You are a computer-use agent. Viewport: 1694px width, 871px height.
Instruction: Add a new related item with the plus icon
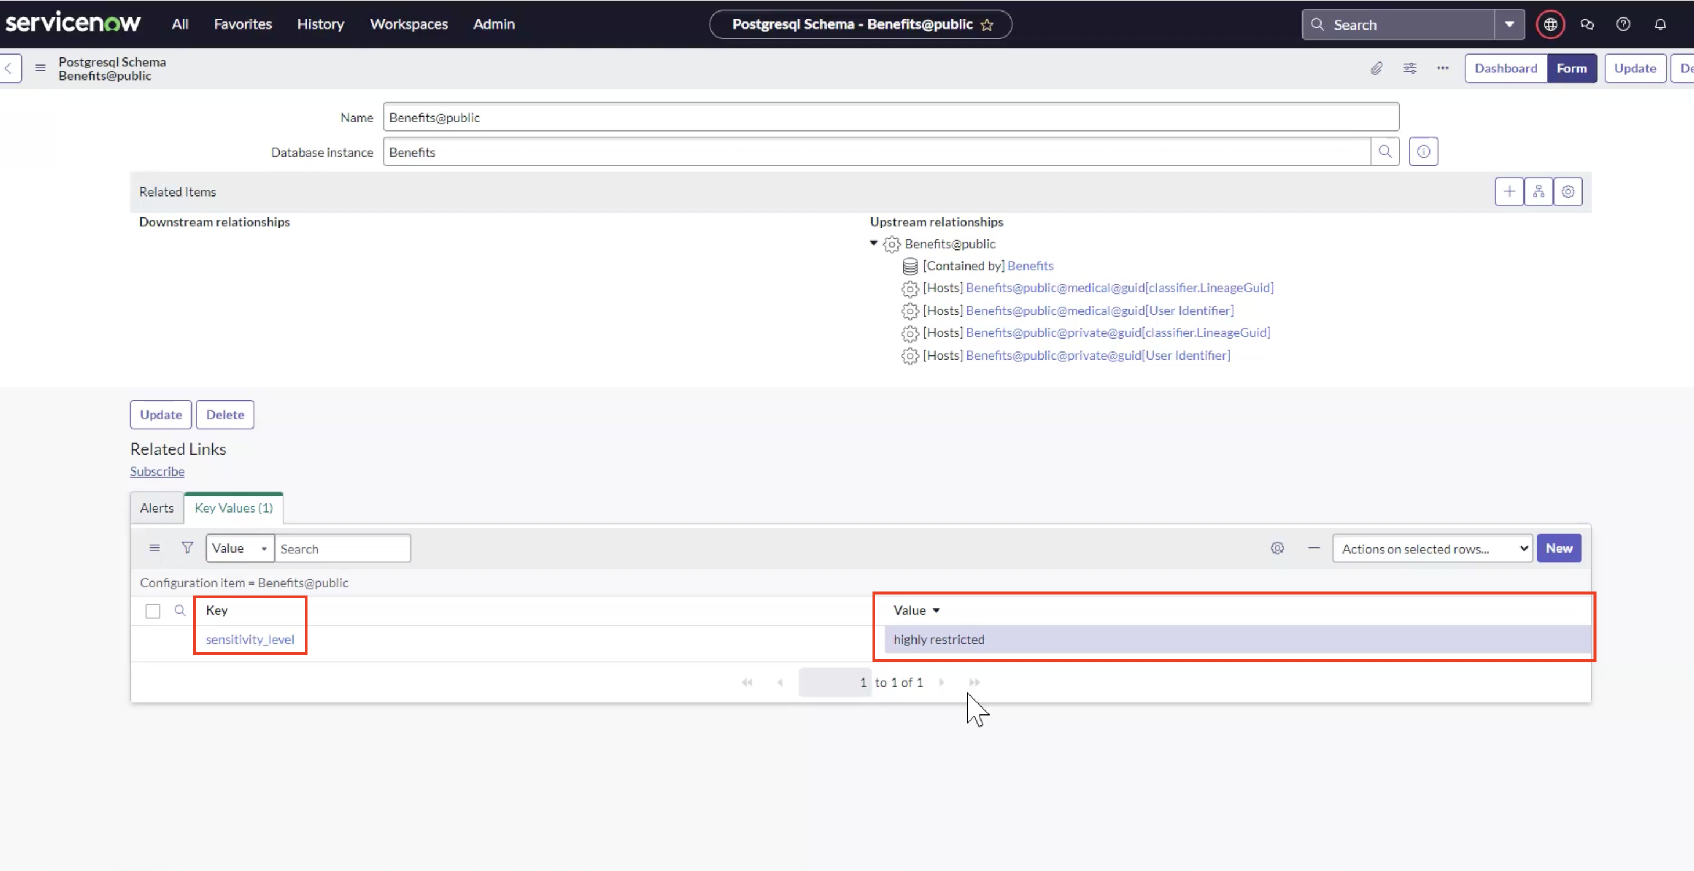[1509, 191]
